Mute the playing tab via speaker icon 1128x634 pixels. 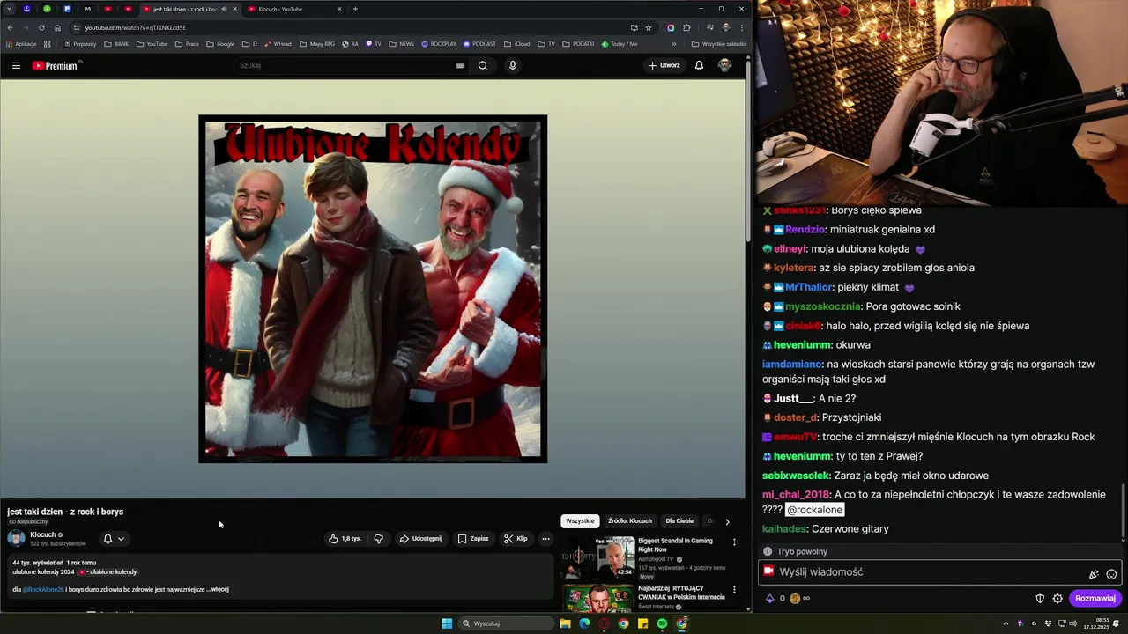[x=224, y=9]
